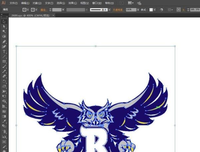
Task: Click the 不透明度 opacity panel link
Action: pyautogui.click(x=118, y=10)
